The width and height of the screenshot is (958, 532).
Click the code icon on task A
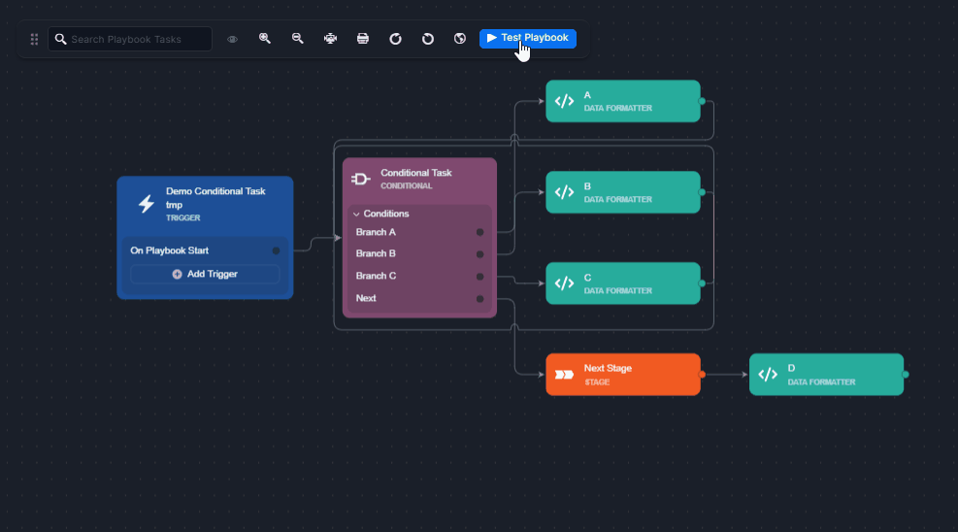coord(564,101)
